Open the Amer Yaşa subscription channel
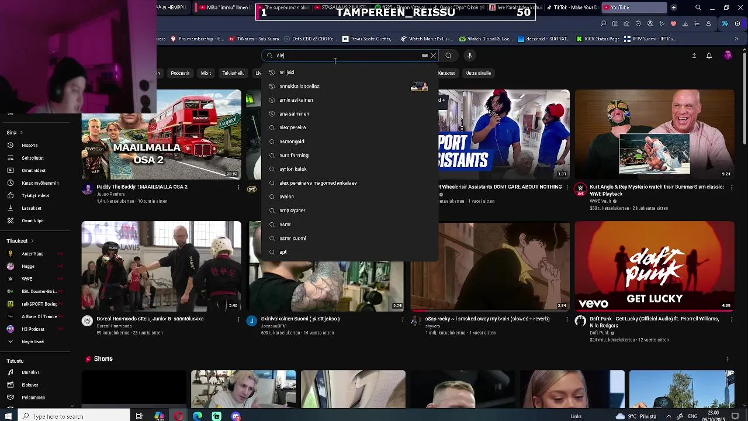 click(x=33, y=254)
